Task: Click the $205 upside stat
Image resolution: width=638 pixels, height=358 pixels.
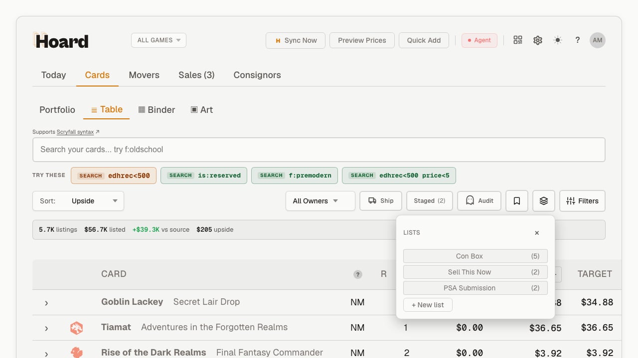Action: [x=215, y=230]
